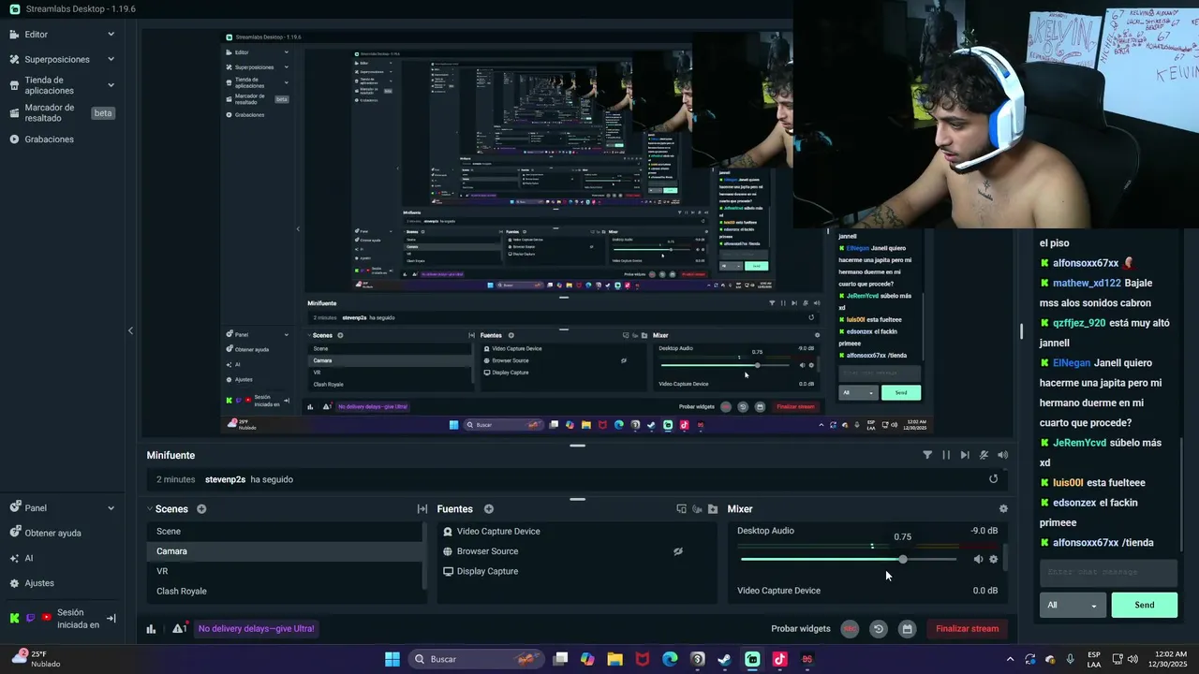Open the AI sidebar item
The image size is (1199, 674).
click(x=28, y=558)
